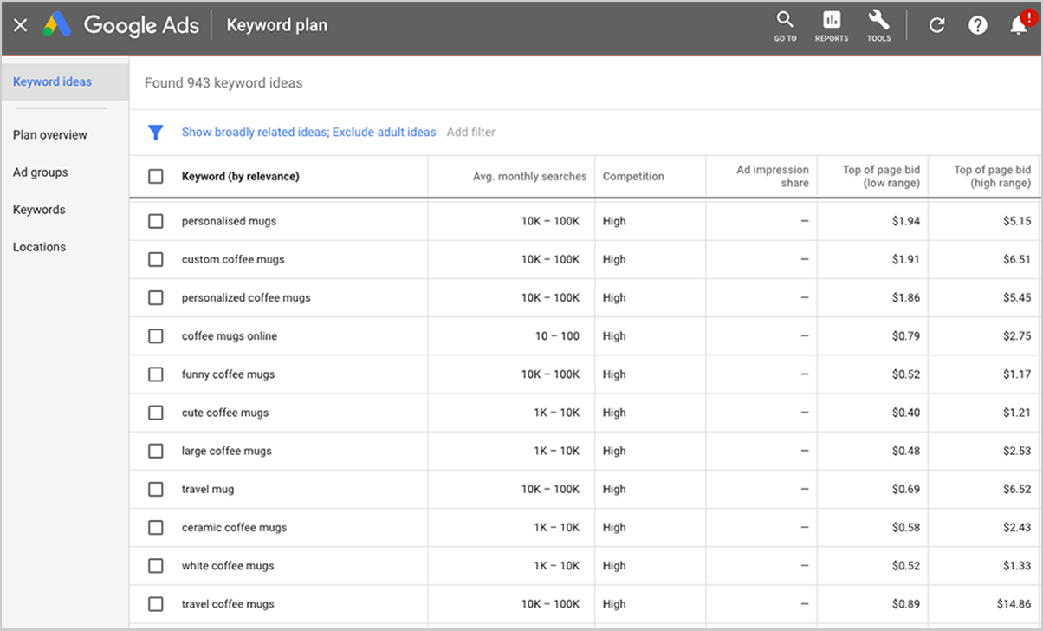This screenshot has width=1043, height=631.
Task: Click Show broadly related ideas filter link
Action: pyautogui.click(x=255, y=133)
